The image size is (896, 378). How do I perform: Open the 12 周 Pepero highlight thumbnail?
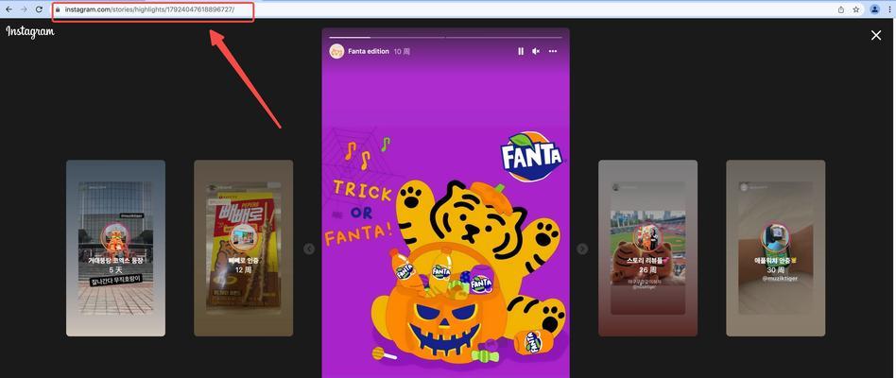[x=244, y=248]
